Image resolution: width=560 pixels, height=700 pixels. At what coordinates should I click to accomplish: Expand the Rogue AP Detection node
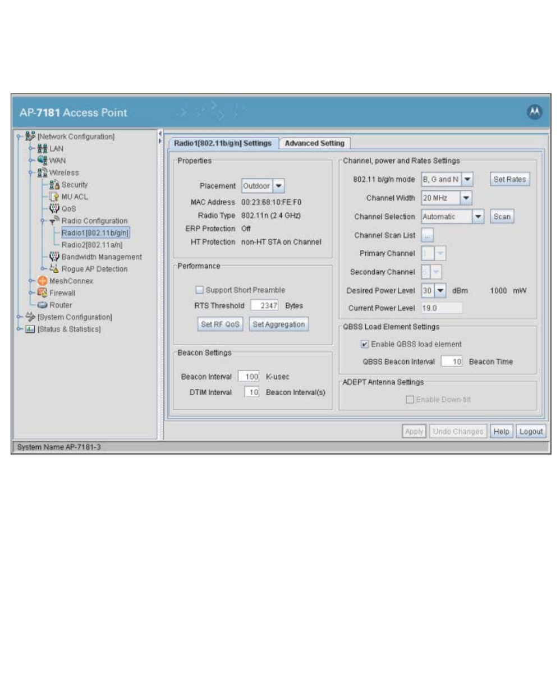click(x=43, y=269)
